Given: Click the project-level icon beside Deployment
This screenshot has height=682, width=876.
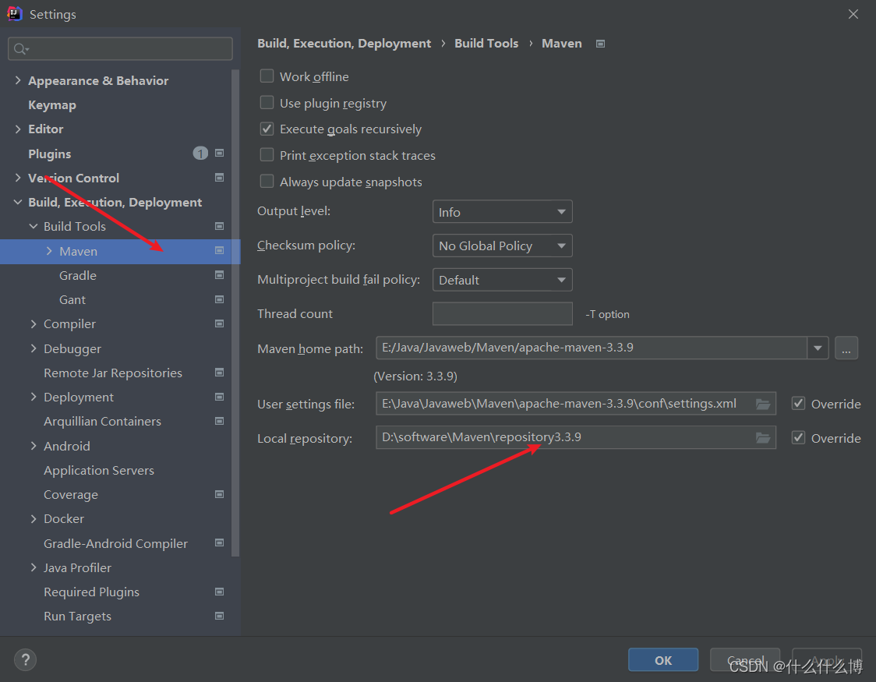Looking at the screenshot, I should (220, 397).
